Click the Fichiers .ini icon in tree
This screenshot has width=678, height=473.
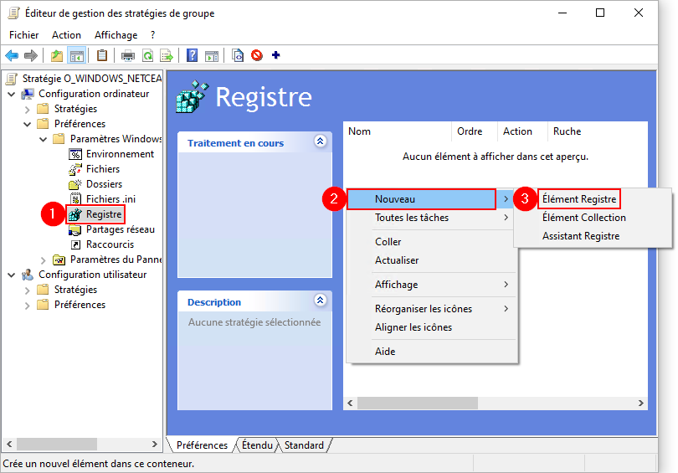point(75,199)
